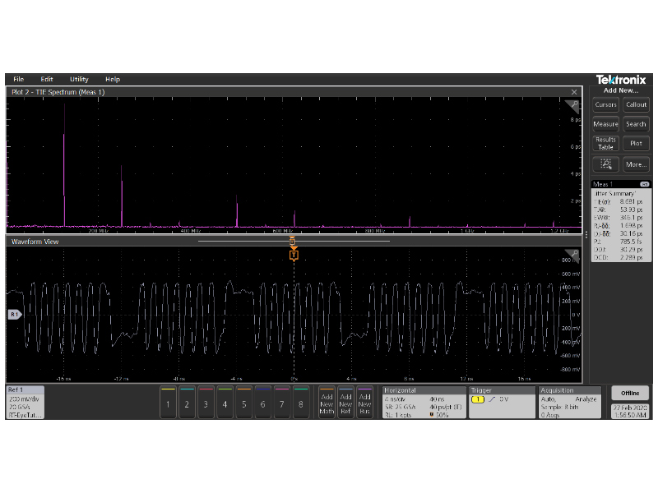Click the zoom box magnifier icon

click(x=605, y=164)
